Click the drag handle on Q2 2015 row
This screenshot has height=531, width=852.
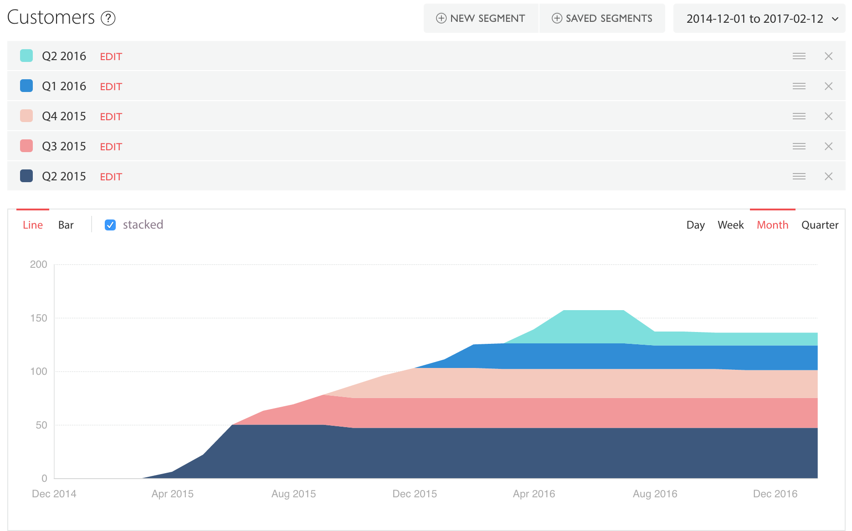point(799,176)
